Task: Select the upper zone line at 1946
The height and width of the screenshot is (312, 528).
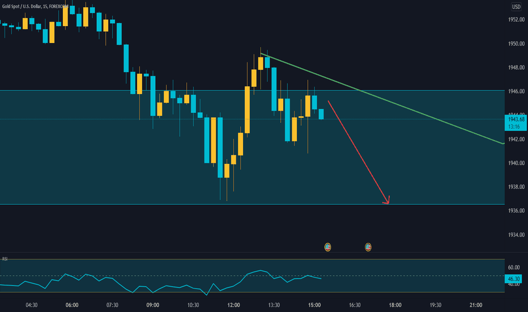Action: [252, 90]
